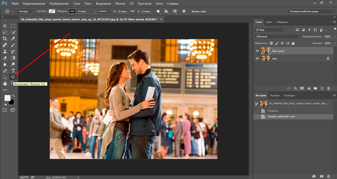Select the Blur tool
This screenshot has height=179, width=337.
(x=5, y=64)
